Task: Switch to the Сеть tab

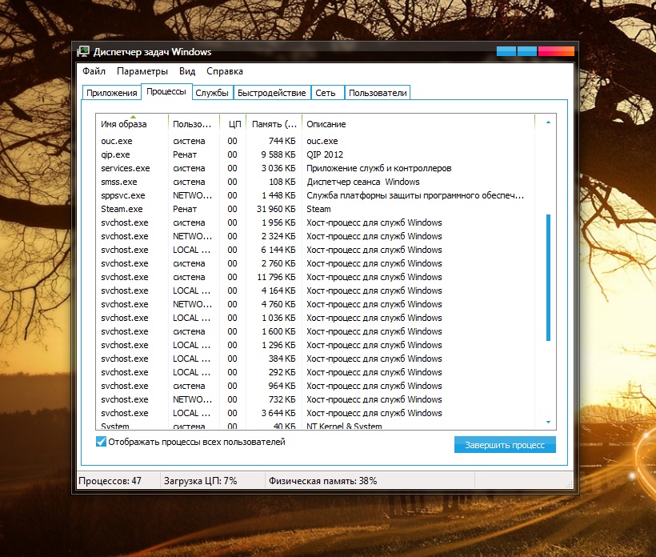Action: [x=326, y=93]
